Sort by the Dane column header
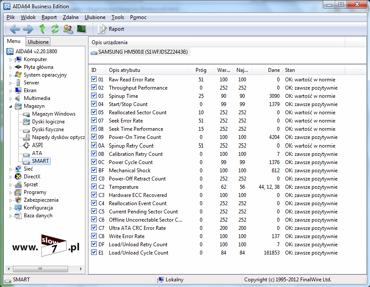This screenshot has height=287, width=370. [x=267, y=70]
